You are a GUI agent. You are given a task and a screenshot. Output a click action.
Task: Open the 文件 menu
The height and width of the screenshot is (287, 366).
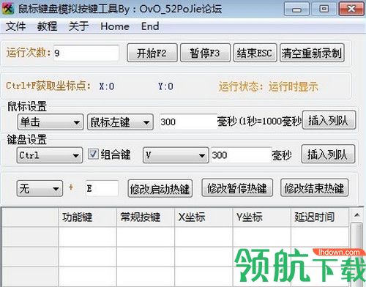click(15, 26)
